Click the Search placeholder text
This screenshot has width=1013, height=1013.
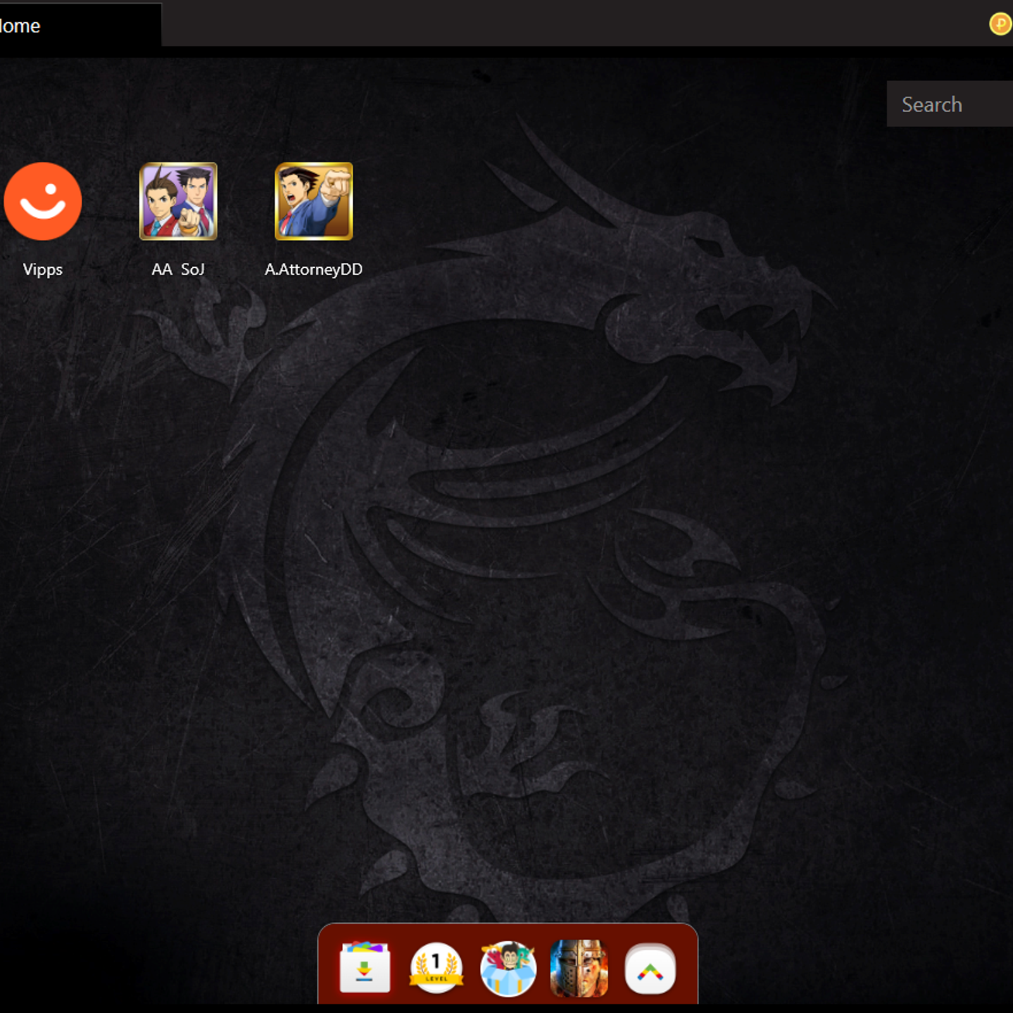pyautogui.click(x=931, y=104)
